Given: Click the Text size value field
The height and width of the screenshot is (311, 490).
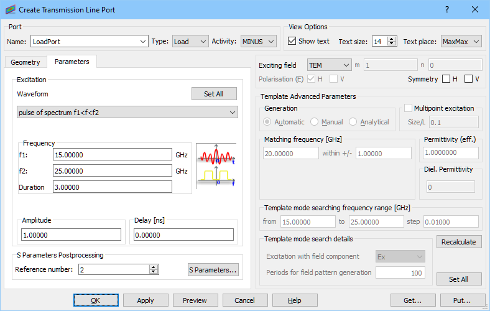Looking at the screenshot, I should pyautogui.click(x=380, y=41).
